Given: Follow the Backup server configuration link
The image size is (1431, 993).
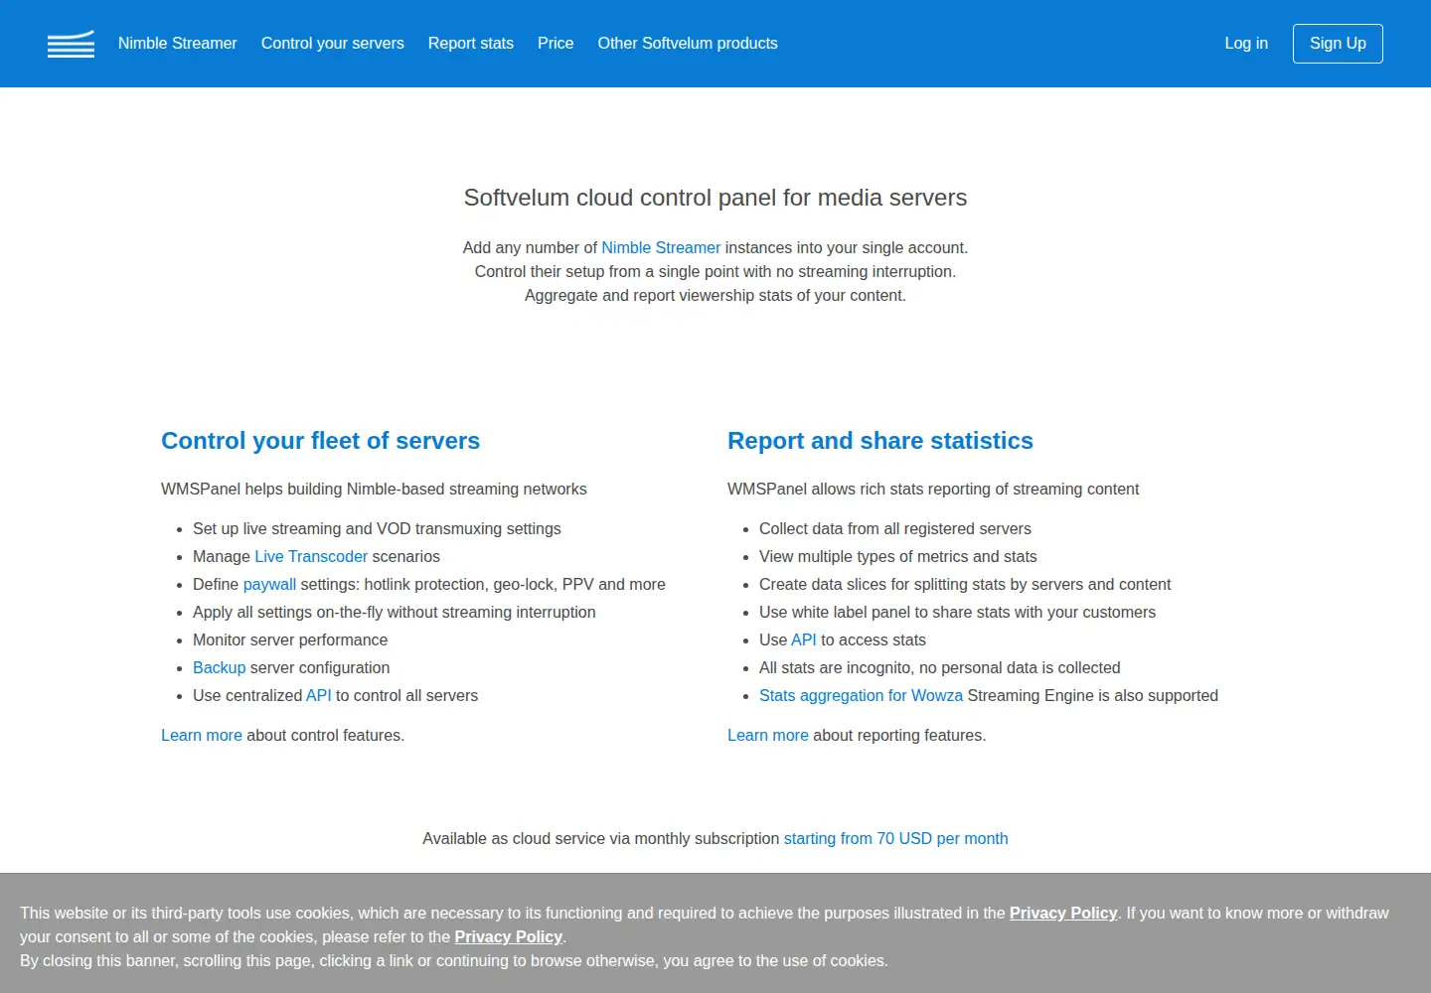Looking at the screenshot, I should click(219, 668).
